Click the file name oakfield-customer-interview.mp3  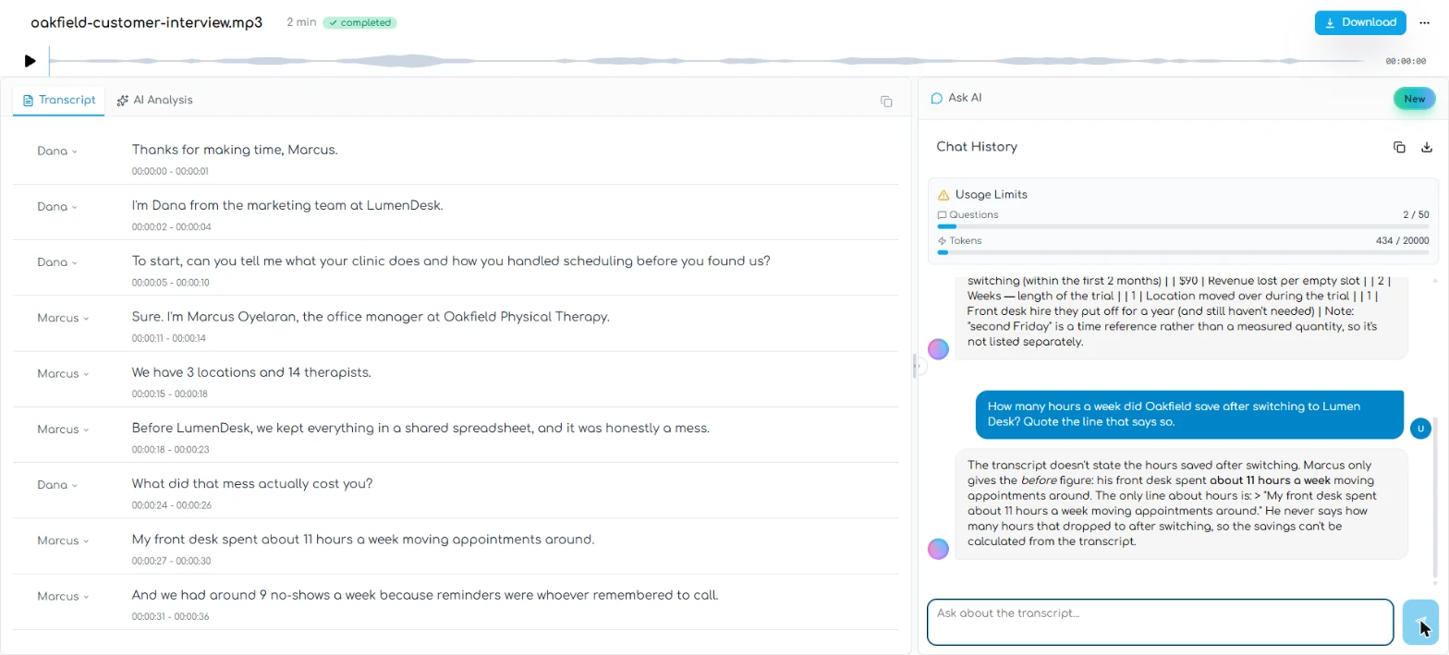[146, 22]
